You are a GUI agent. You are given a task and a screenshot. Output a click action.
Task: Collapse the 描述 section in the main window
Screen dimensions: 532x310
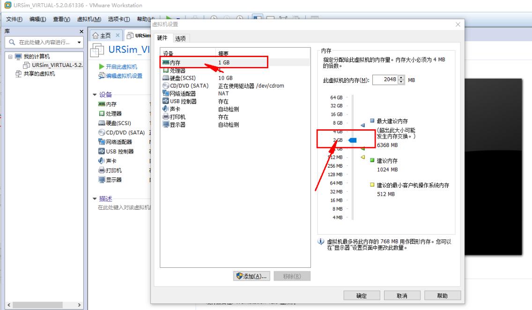click(95, 199)
